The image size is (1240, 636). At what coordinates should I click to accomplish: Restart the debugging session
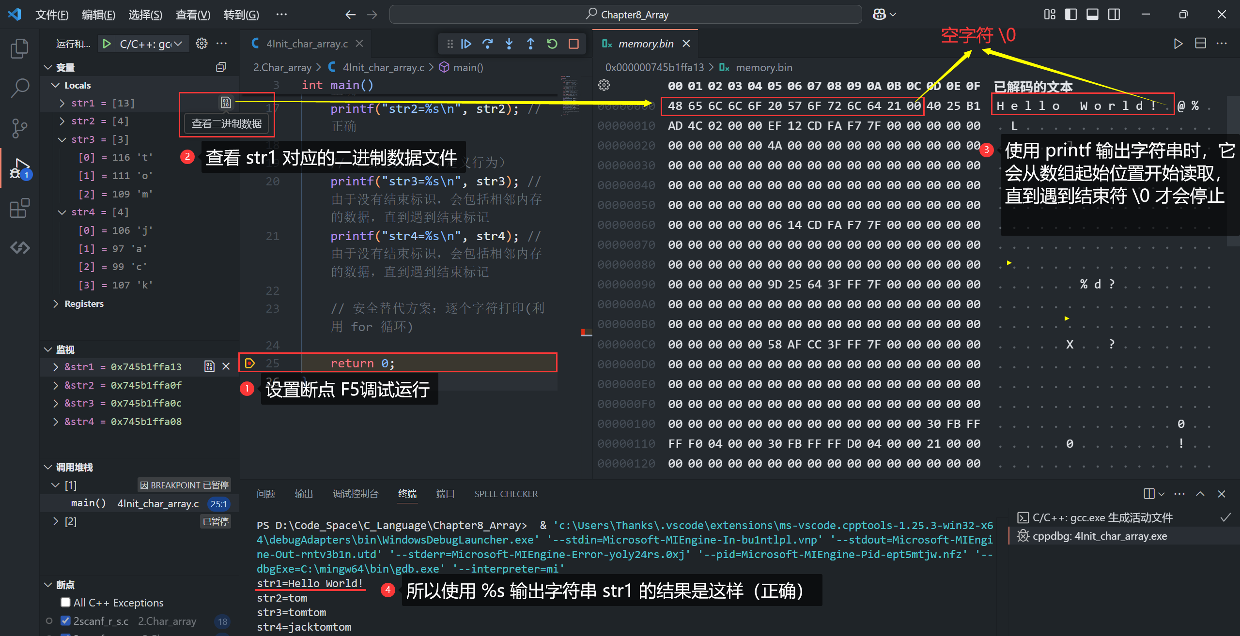tap(552, 44)
